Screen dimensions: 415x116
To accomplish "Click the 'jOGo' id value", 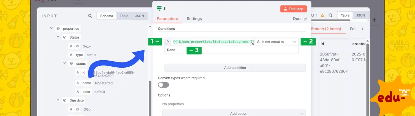I will pyautogui.click(x=87, y=110).
